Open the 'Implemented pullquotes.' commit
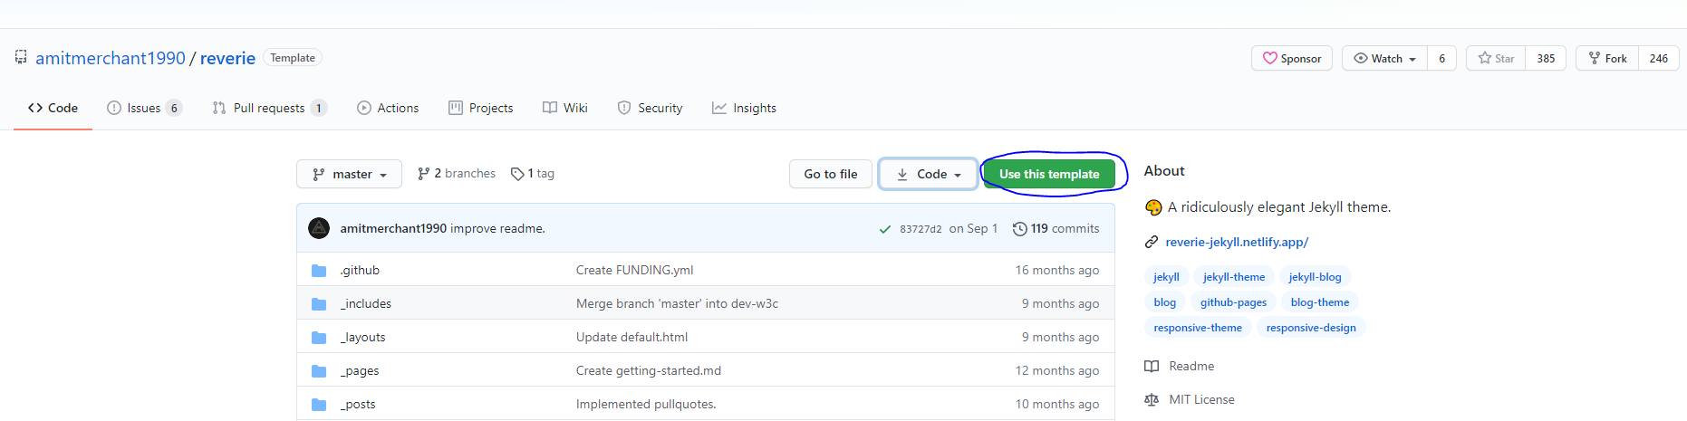Viewport: 1687px width, 421px height. pyautogui.click(x=646, y=404)
